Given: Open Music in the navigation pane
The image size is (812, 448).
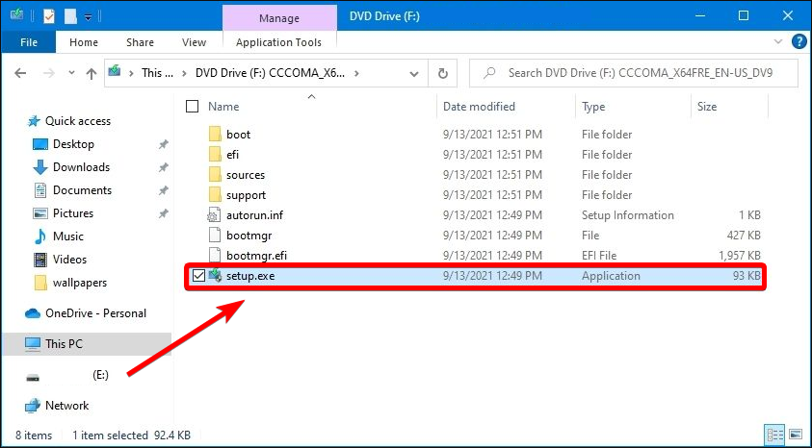Looking at the screenshot, I should (67, 236).
